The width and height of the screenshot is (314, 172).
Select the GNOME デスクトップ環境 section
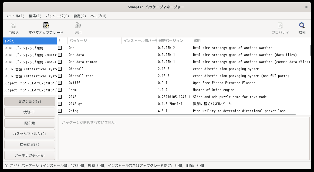(30, 48)
